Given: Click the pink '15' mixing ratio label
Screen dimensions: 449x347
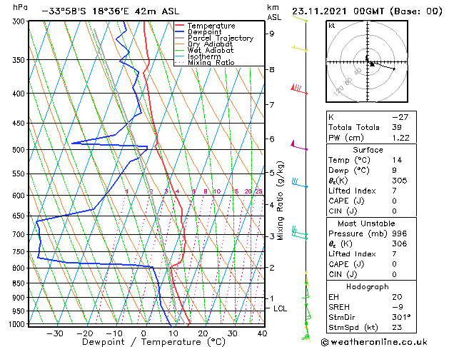Looking at the screenshot, I should pyautogui.click(x=235, y=191).
